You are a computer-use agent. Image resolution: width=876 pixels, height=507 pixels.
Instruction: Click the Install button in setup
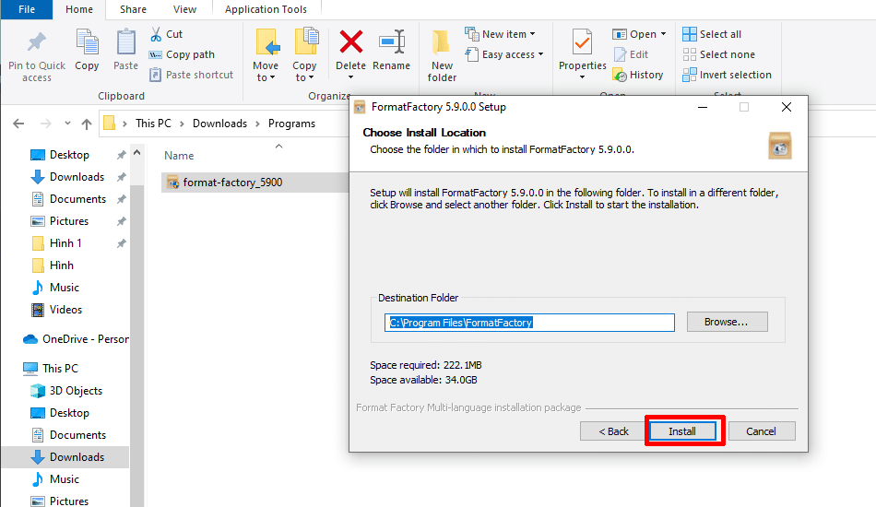(x=682, y=431)
